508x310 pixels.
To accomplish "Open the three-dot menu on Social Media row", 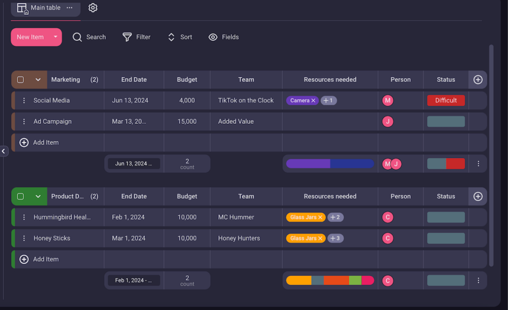I will 23,100.
